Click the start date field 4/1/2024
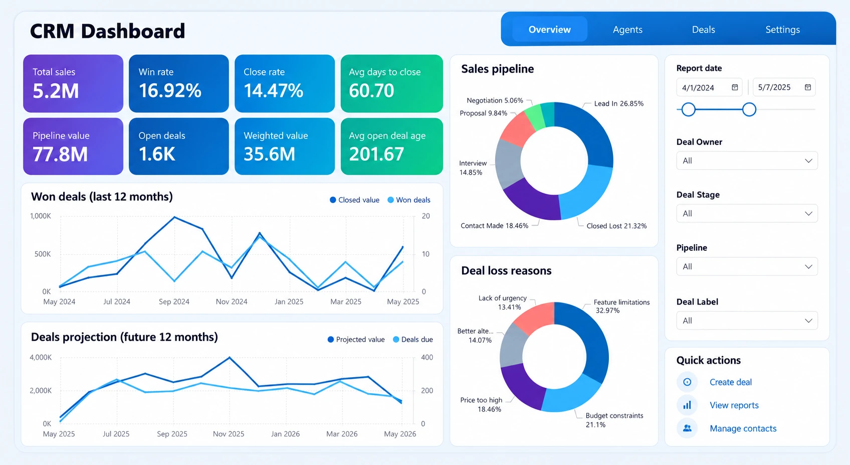Image resolution: width=850 pixels, height=465 pixels. (710, 87)
